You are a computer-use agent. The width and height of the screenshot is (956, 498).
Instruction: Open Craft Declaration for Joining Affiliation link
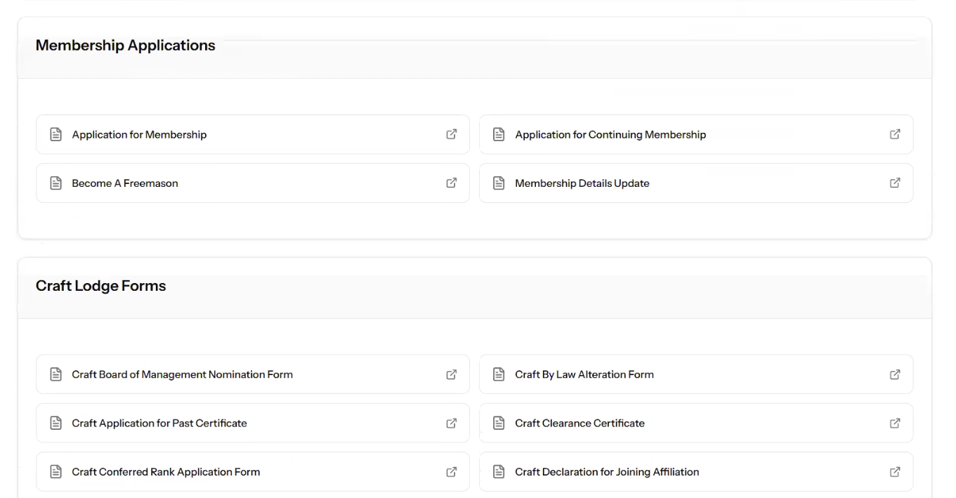(607, 472)
